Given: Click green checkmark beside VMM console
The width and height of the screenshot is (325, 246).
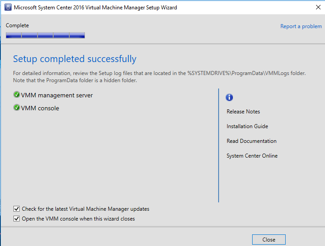Looking at the screenshot, I should click(x=17, y=108).
